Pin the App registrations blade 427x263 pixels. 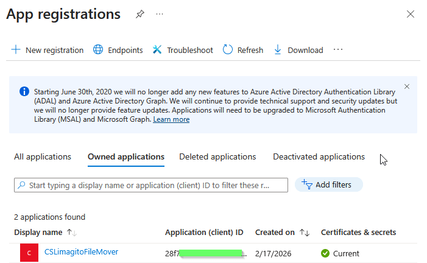click(x=140, y=14)
